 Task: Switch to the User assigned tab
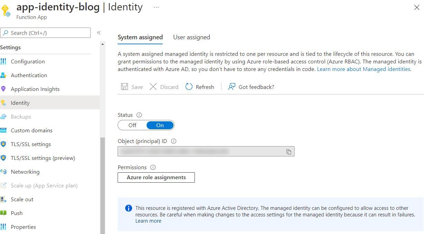pyautogui.click(x=191, y=37)
